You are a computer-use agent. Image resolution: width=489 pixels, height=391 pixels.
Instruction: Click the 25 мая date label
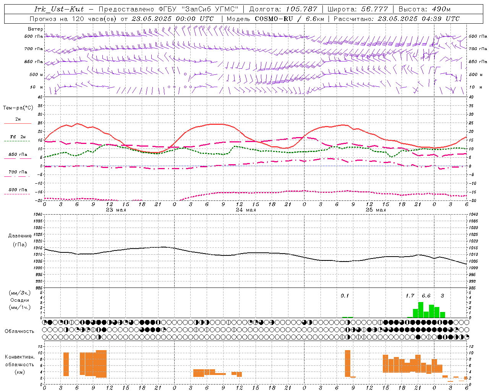pos(376,210)
